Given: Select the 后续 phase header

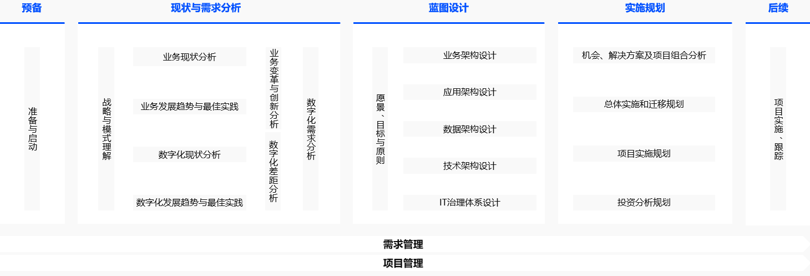Looking at the screenshot, I should pyautogui.click(x=778, y=8).
